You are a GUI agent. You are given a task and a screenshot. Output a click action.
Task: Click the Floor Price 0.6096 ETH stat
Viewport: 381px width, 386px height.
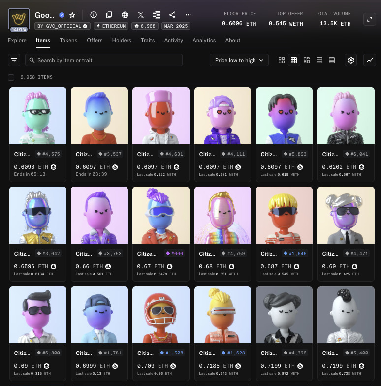point(239,19)
